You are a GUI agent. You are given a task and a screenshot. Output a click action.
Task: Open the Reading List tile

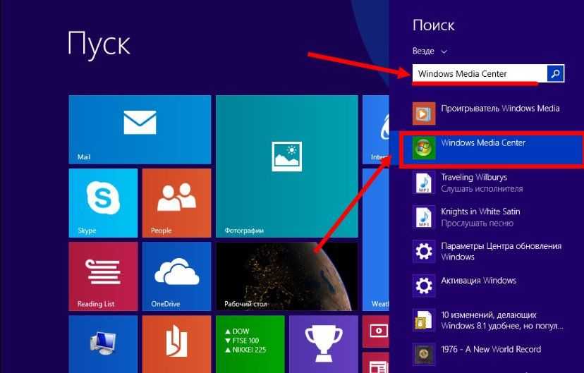[103, 276]
